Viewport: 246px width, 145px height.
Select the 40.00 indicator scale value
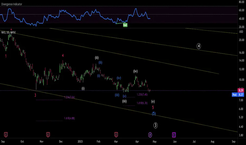point(242,19)
